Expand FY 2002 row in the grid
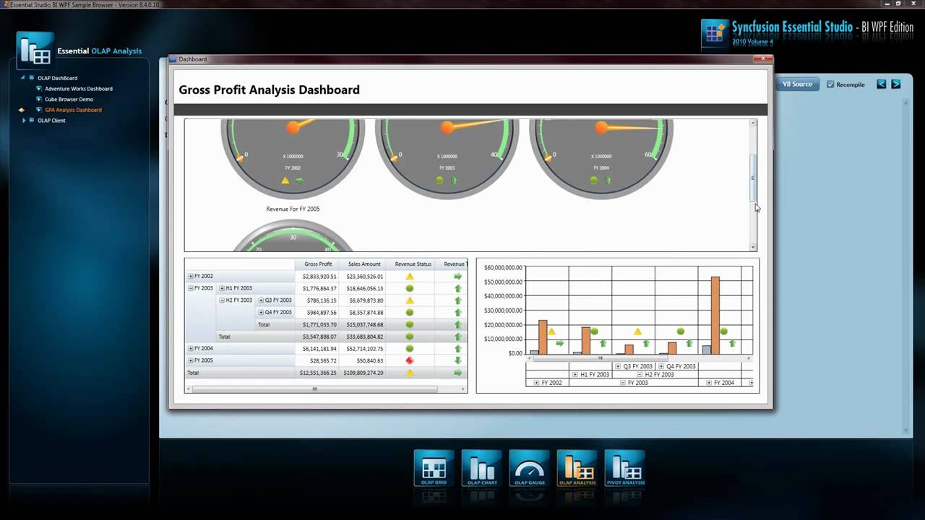 [191, 277]
